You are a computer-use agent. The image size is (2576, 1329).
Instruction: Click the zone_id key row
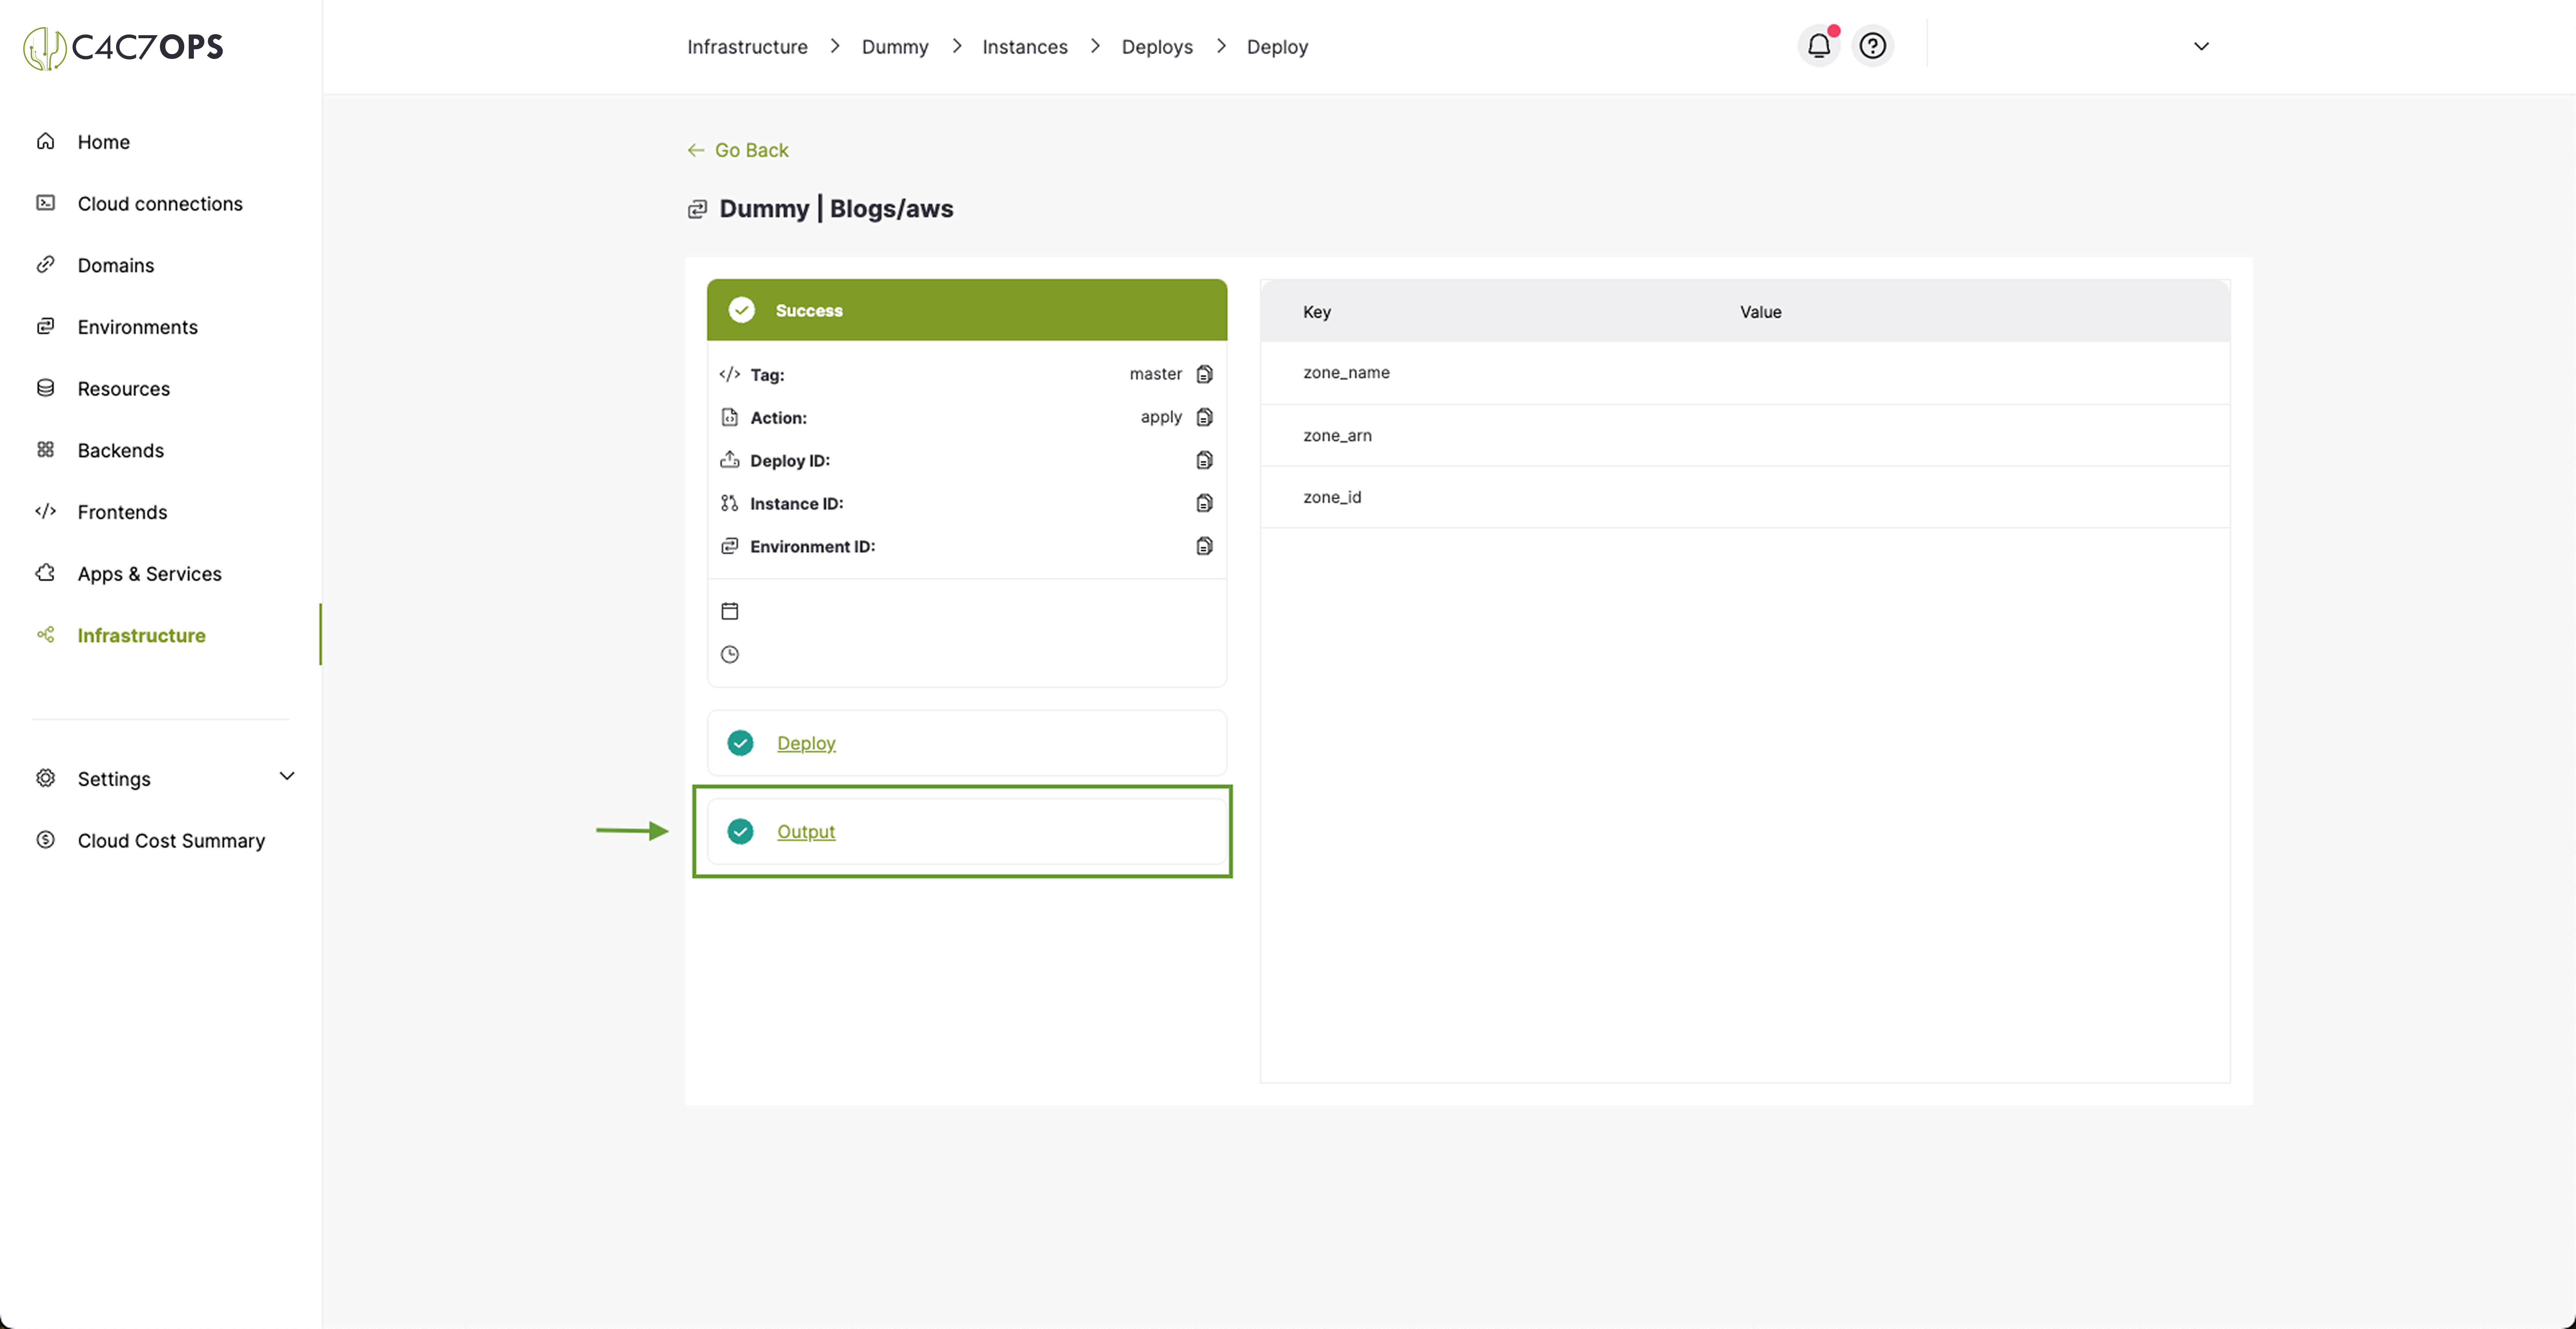click(1745, 498)
